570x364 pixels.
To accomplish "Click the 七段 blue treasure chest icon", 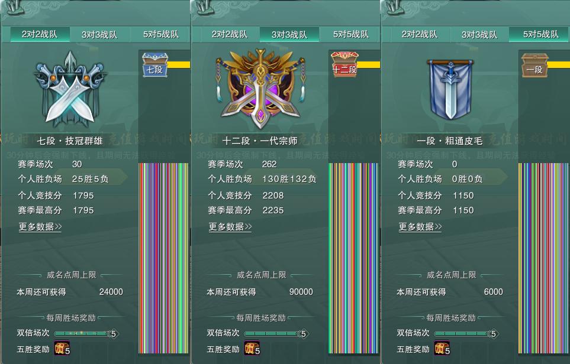I will [x=155, y=64].
